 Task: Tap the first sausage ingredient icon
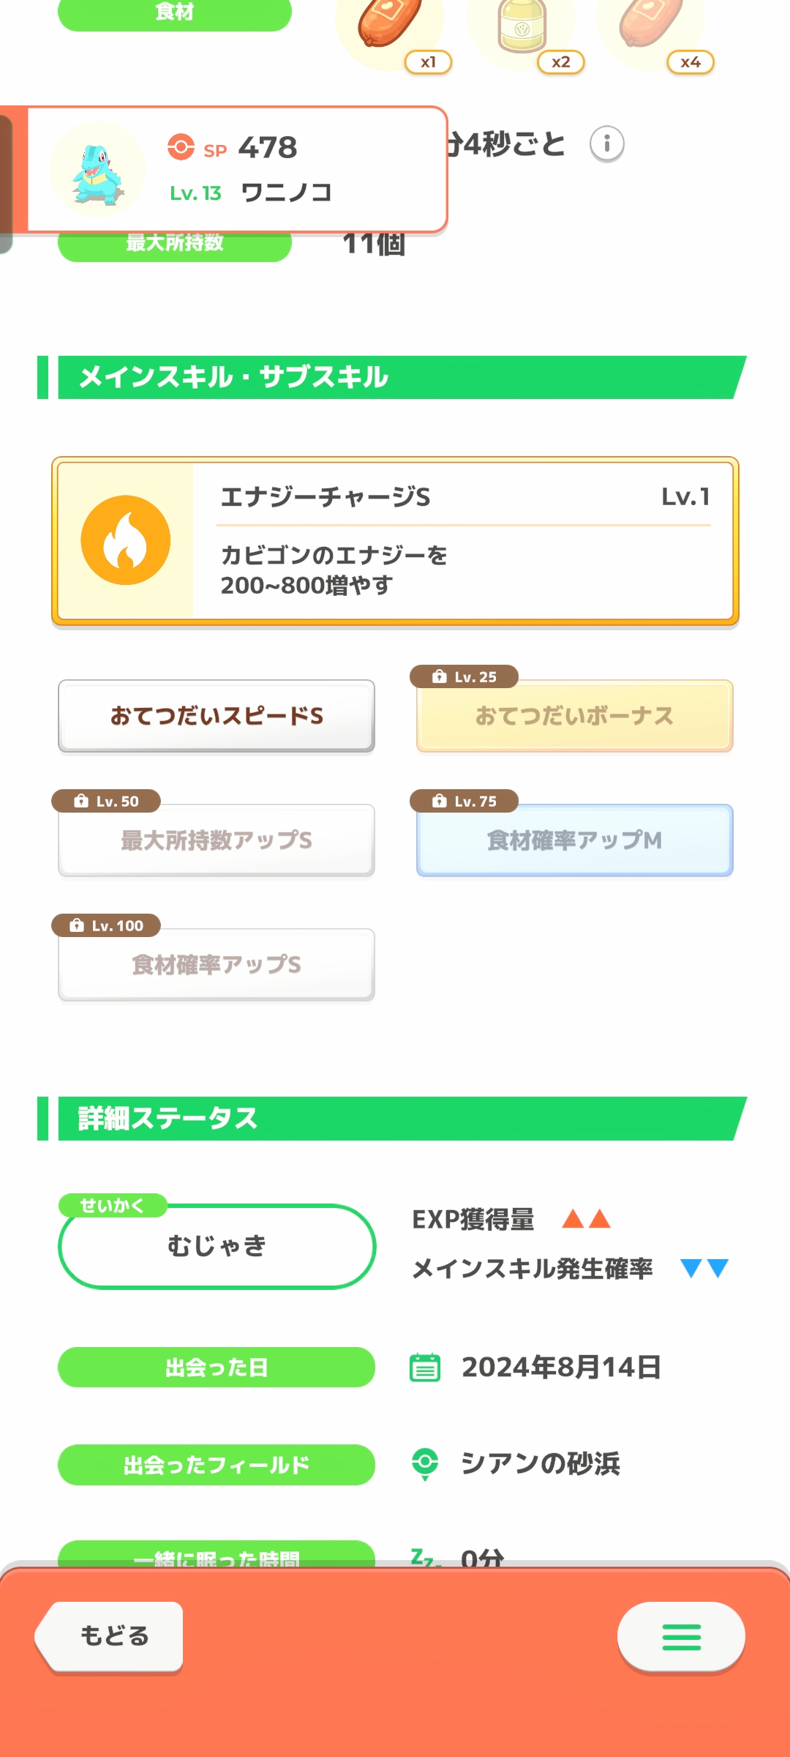click(x=390, y=26)
